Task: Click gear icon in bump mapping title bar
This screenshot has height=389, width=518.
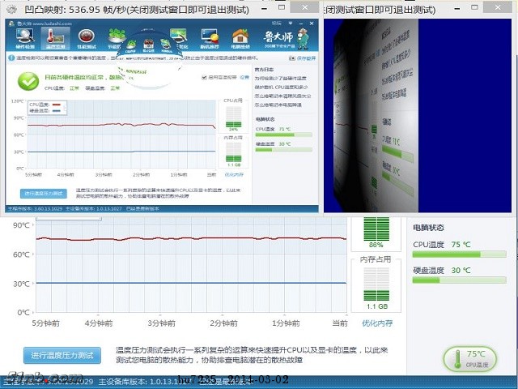Action: coord(12,9)
